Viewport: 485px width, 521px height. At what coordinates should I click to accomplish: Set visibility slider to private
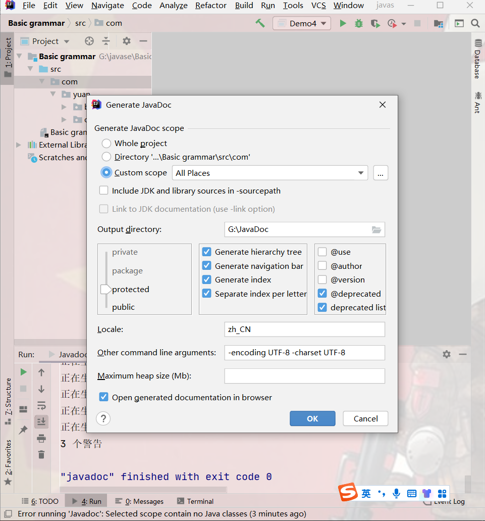pos(125,252)
